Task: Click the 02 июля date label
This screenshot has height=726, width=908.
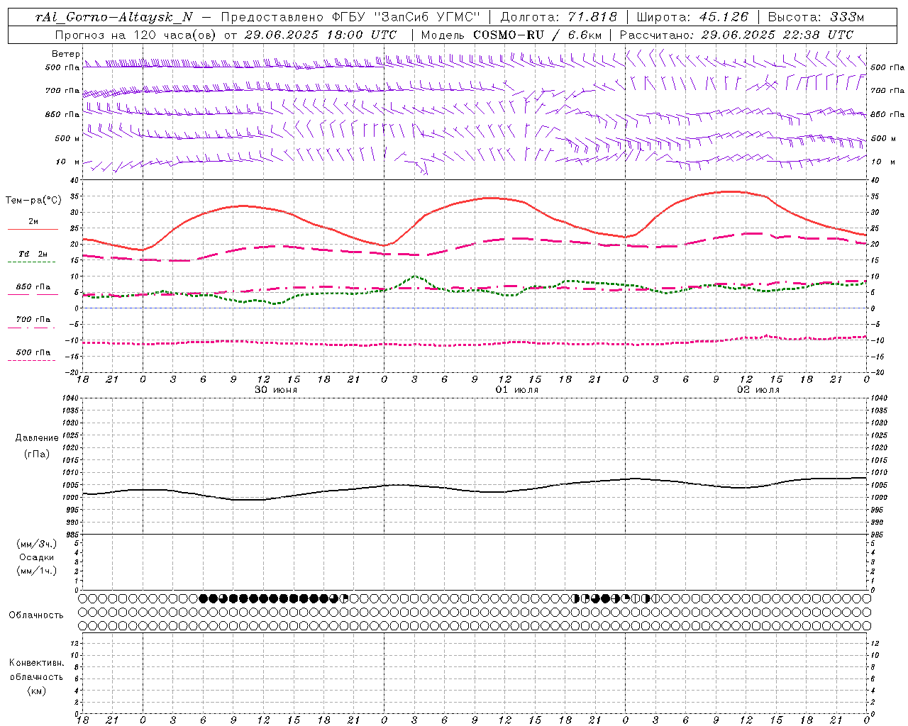Action: [x=758, y=390]
